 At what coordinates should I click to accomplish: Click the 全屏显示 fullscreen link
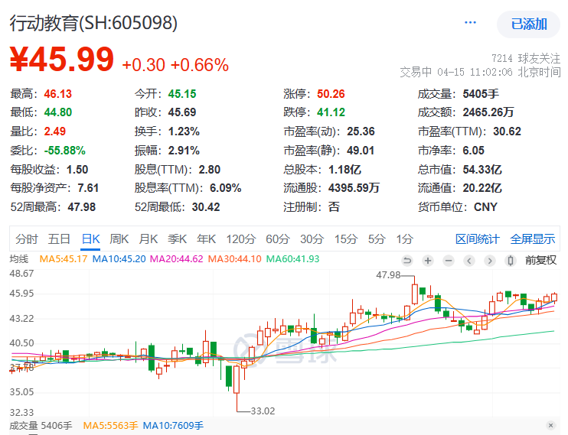pos(533,239)
